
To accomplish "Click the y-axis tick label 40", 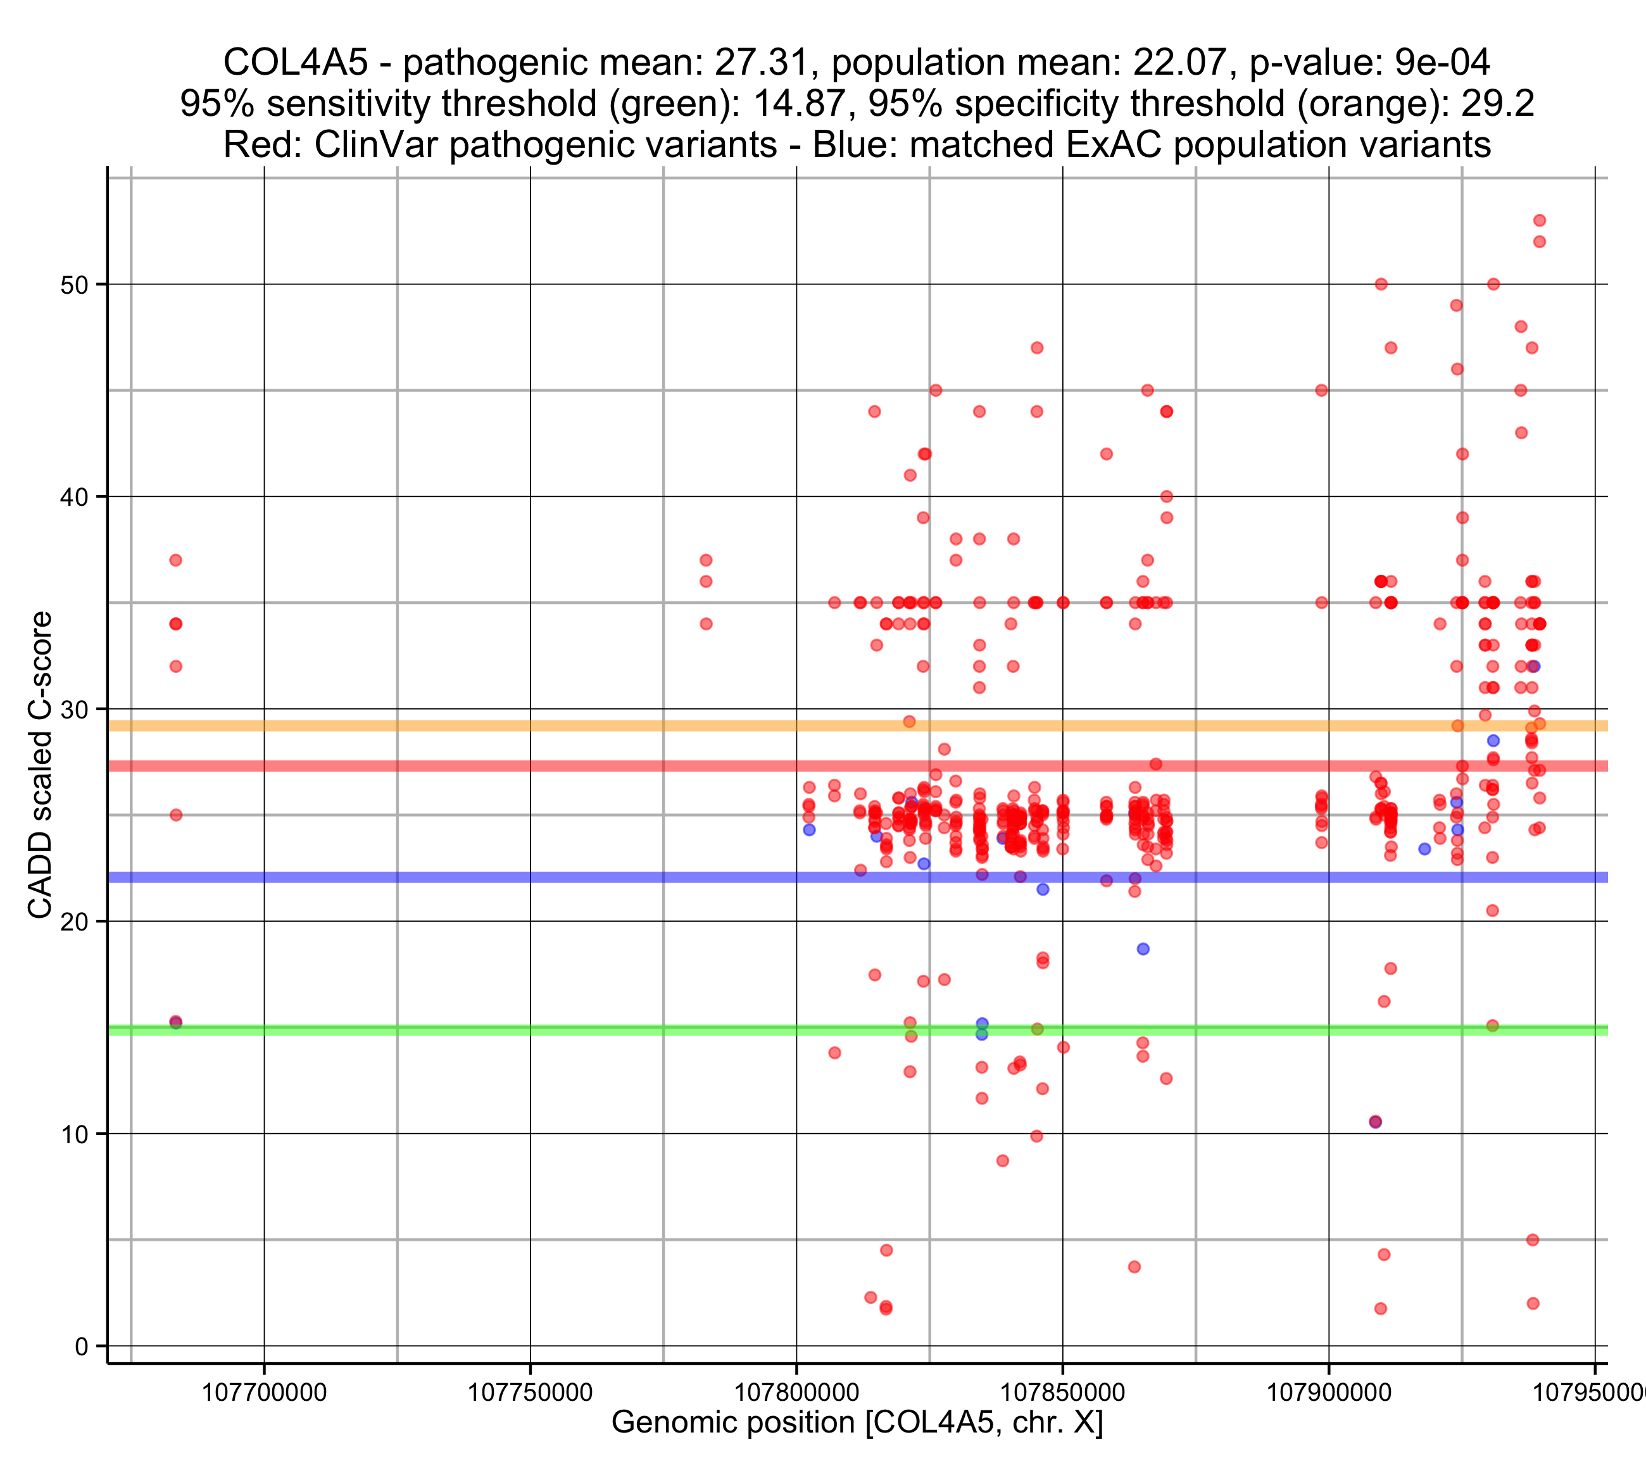I will coord(74,497).
